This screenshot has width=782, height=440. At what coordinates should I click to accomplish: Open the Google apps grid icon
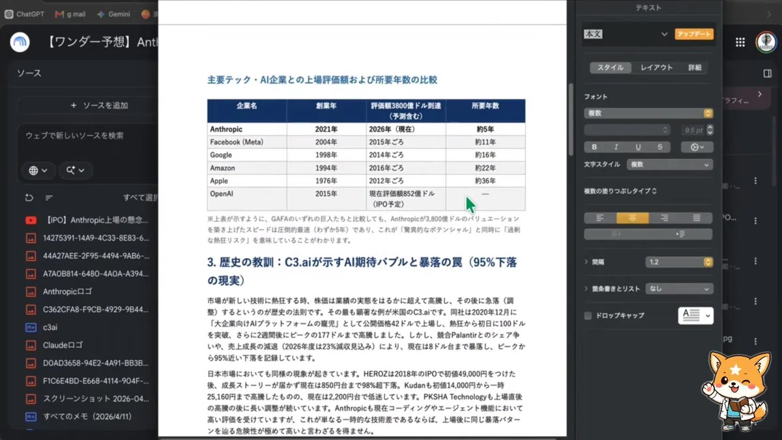click(x=740, y=42)
